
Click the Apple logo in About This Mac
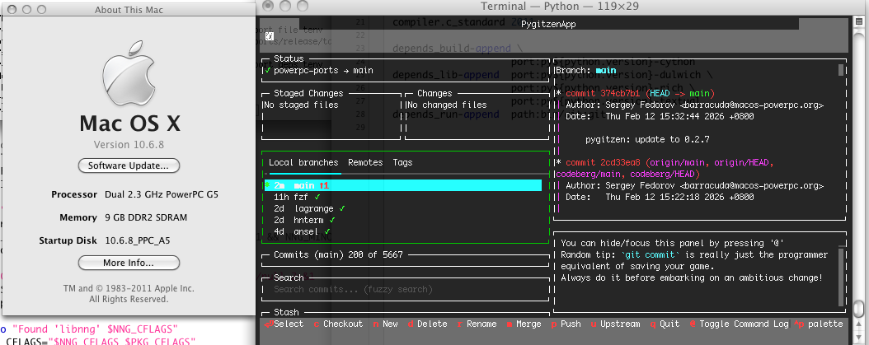[129, 72]
